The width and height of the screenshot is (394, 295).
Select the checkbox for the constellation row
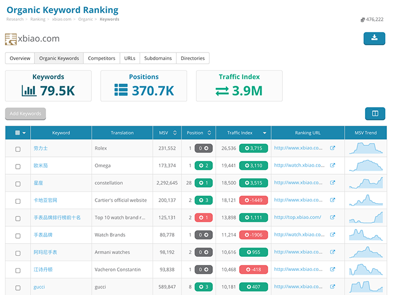[x=18, y=183]
